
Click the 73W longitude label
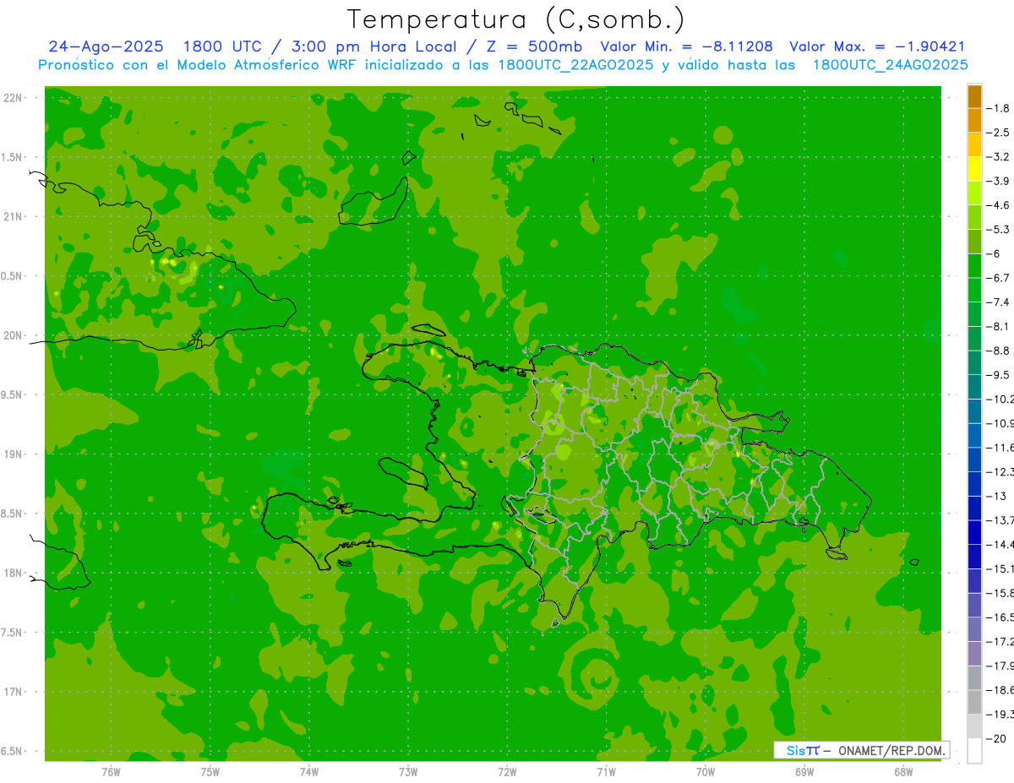(x=408, y=771)
